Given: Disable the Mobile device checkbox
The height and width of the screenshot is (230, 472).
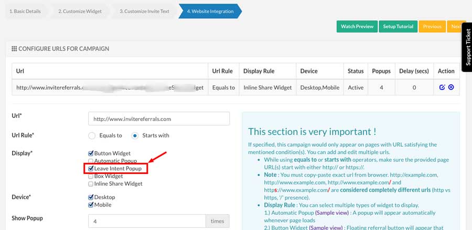Looking at the screenshot, I should point(90,205).
